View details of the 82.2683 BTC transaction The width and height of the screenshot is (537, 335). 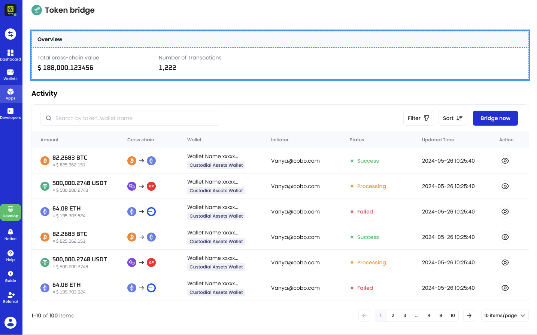pos(505,161)
